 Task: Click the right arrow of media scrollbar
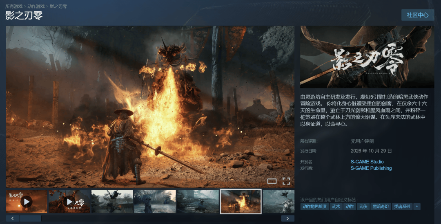[x=288, y=218]
